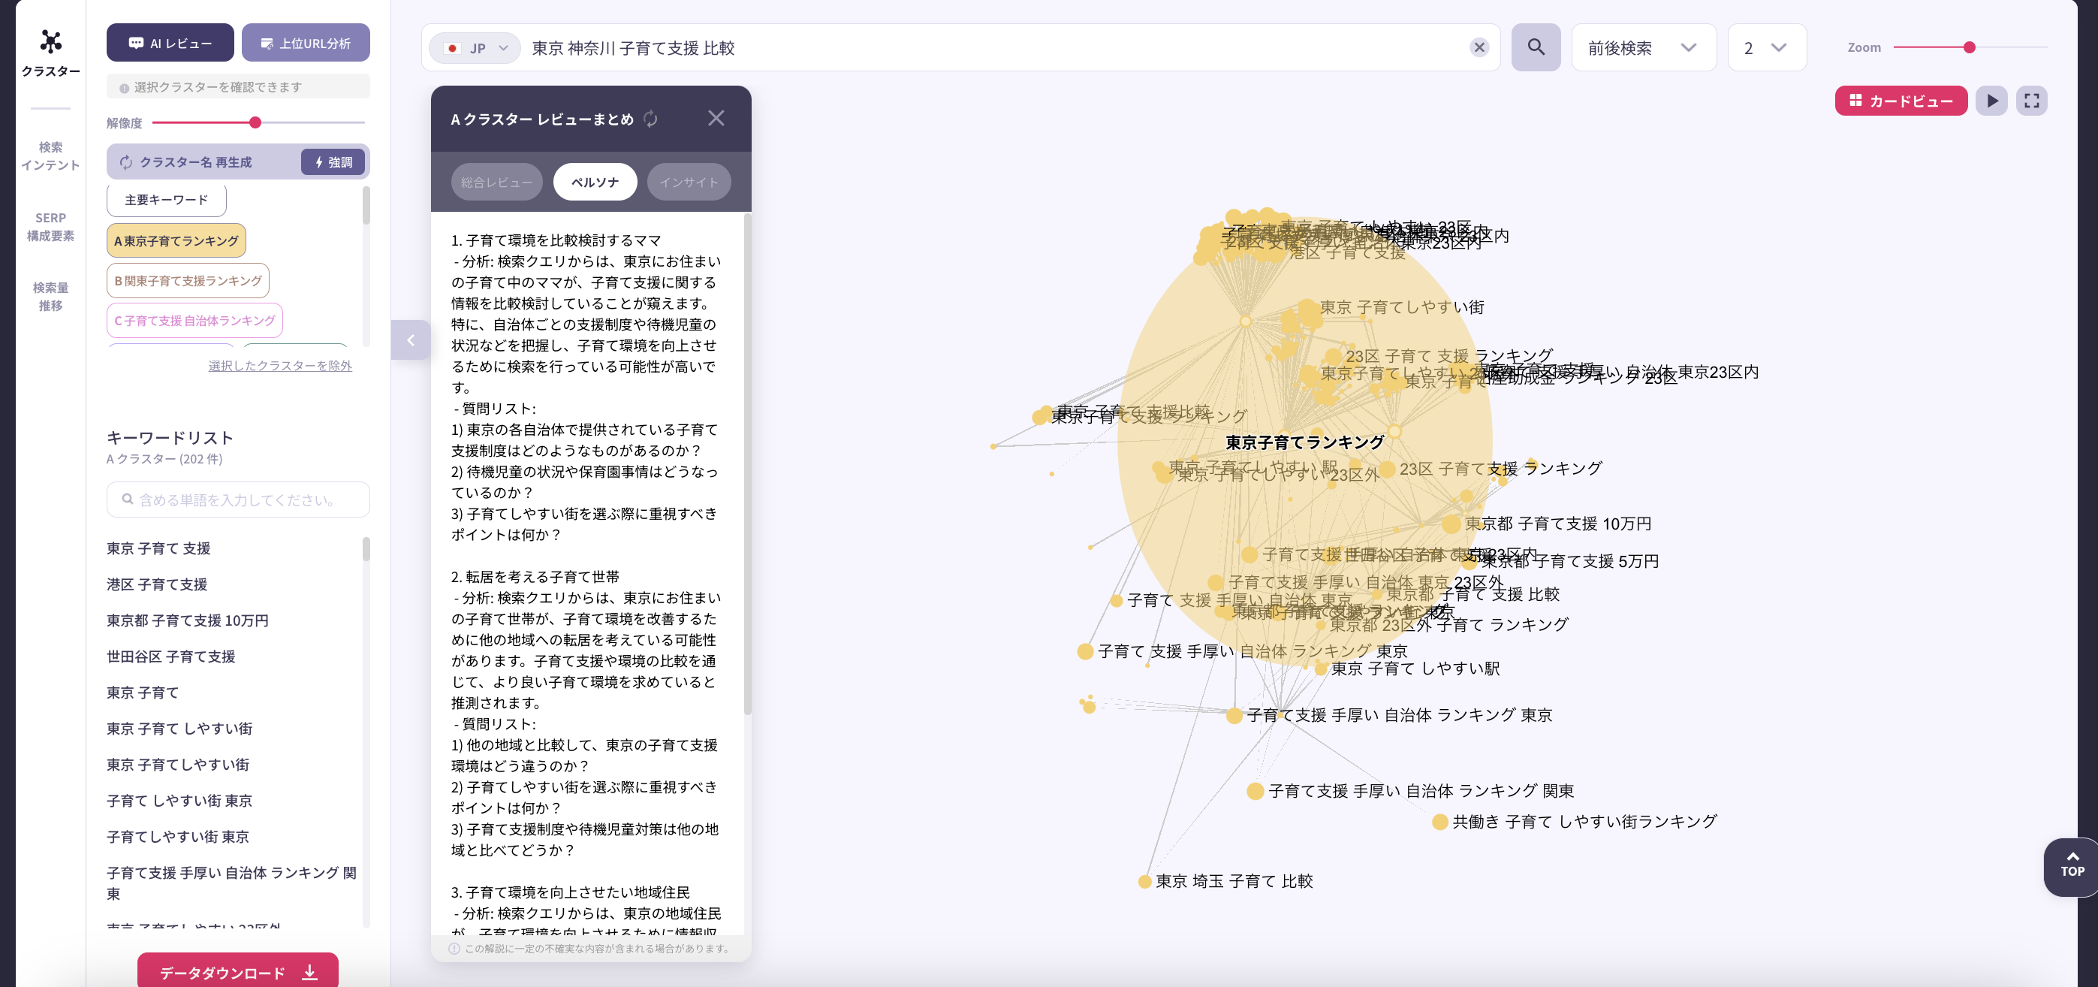Clear the search query with the X icon

pyautogui.click(x=1479, y=47)
